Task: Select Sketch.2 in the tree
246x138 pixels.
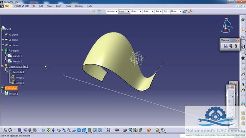Action: pyautogui.click(x=17, y=61)
